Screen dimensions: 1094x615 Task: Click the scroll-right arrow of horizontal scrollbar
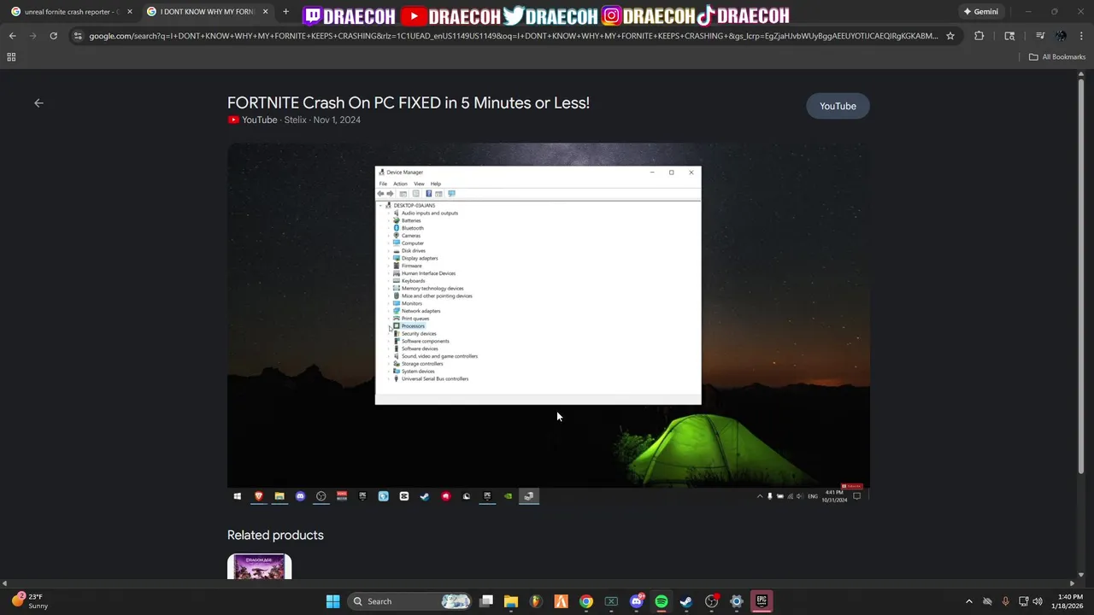point(1073,583)
